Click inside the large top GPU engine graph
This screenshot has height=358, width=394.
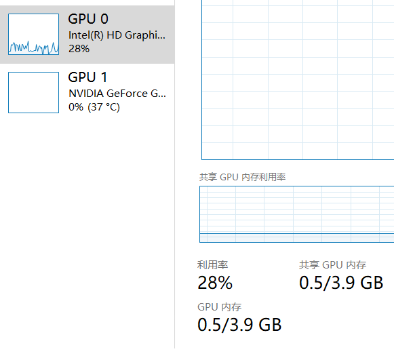298,79
